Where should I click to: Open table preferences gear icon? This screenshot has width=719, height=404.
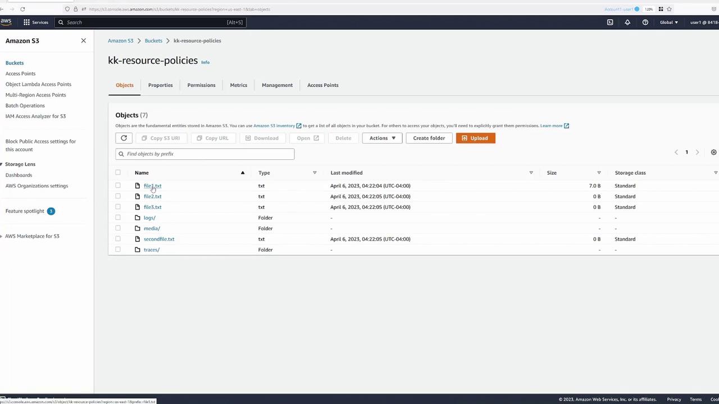click(713, 152)
